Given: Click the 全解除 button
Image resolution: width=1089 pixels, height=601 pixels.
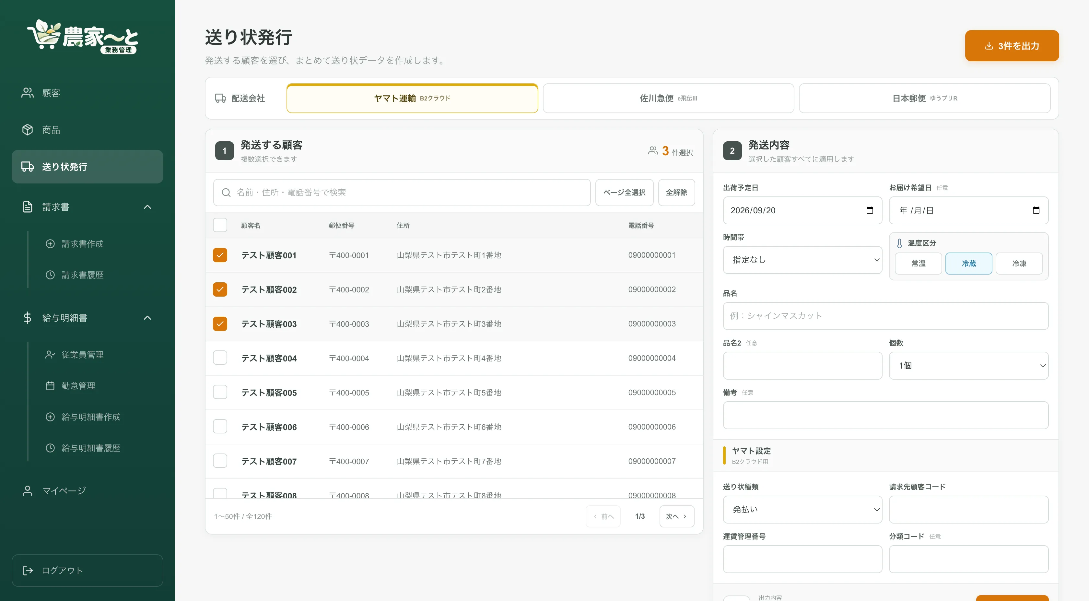Looking at the screenshot, I should [x=676, y=193].
